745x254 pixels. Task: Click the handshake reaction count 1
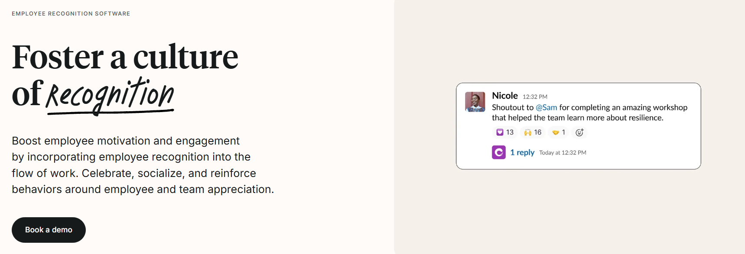point(563,132)
